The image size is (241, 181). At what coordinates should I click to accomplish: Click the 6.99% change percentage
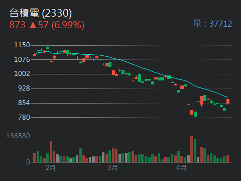click(x=68, y=25)
